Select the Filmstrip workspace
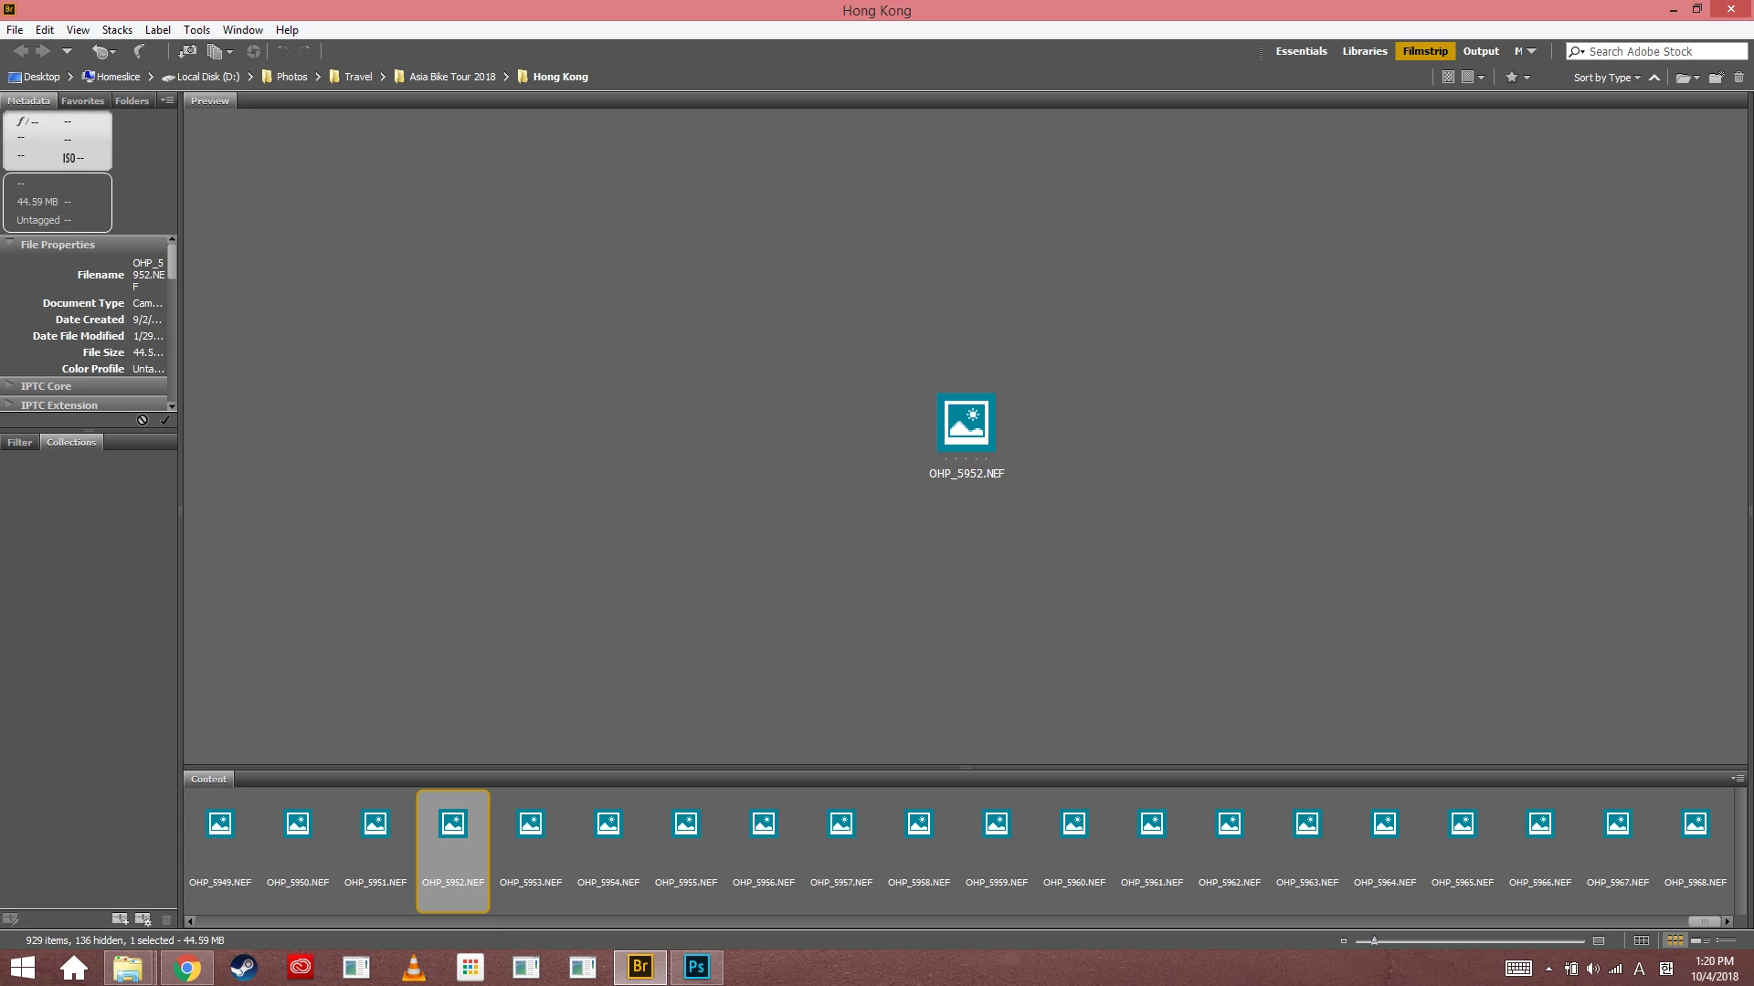 point(1424,51)
